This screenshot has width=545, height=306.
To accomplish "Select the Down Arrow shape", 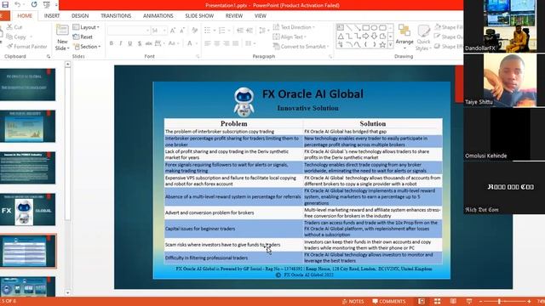I will pyautogui.click(x=374, y=36).
